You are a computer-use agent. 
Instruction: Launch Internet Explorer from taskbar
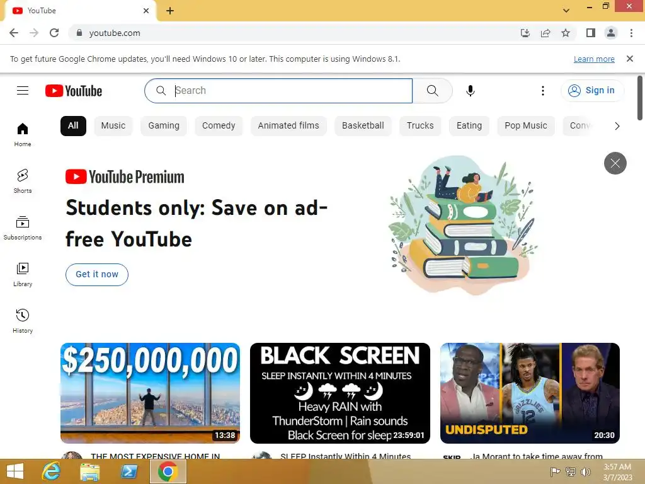click(51, 471)
